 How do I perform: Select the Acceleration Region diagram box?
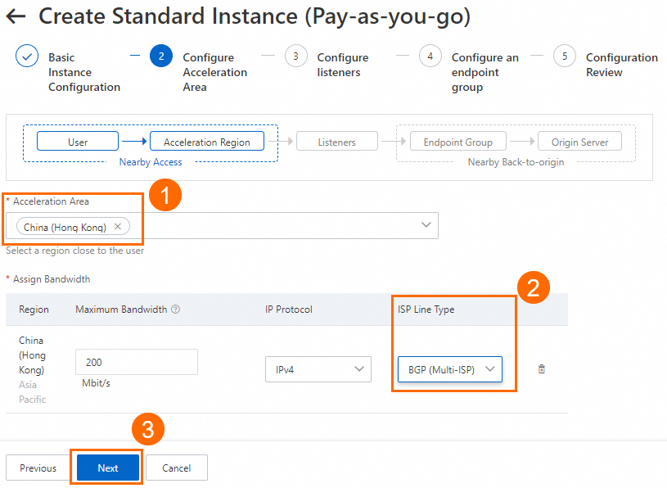coord(207,142)
